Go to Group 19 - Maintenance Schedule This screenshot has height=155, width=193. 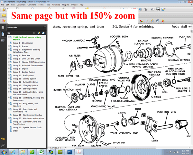click(28, 115)
